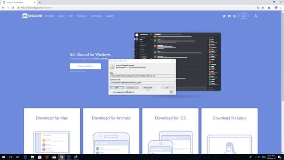Select the Discord Downloads tab

18,3
